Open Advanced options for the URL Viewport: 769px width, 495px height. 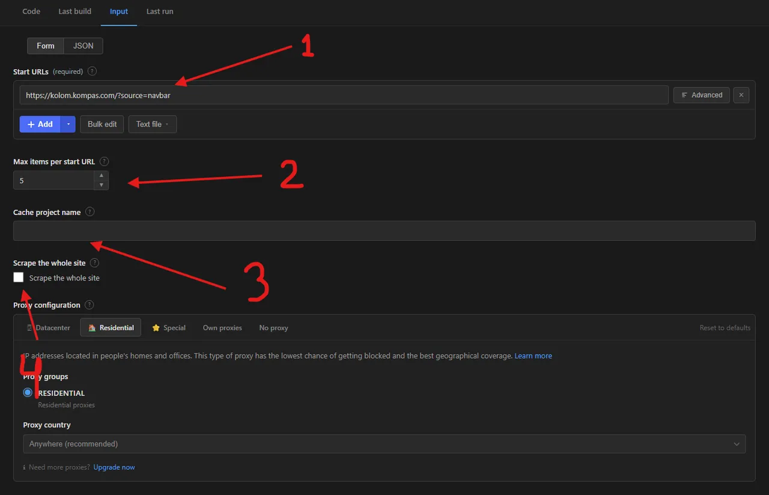[702, 95]
